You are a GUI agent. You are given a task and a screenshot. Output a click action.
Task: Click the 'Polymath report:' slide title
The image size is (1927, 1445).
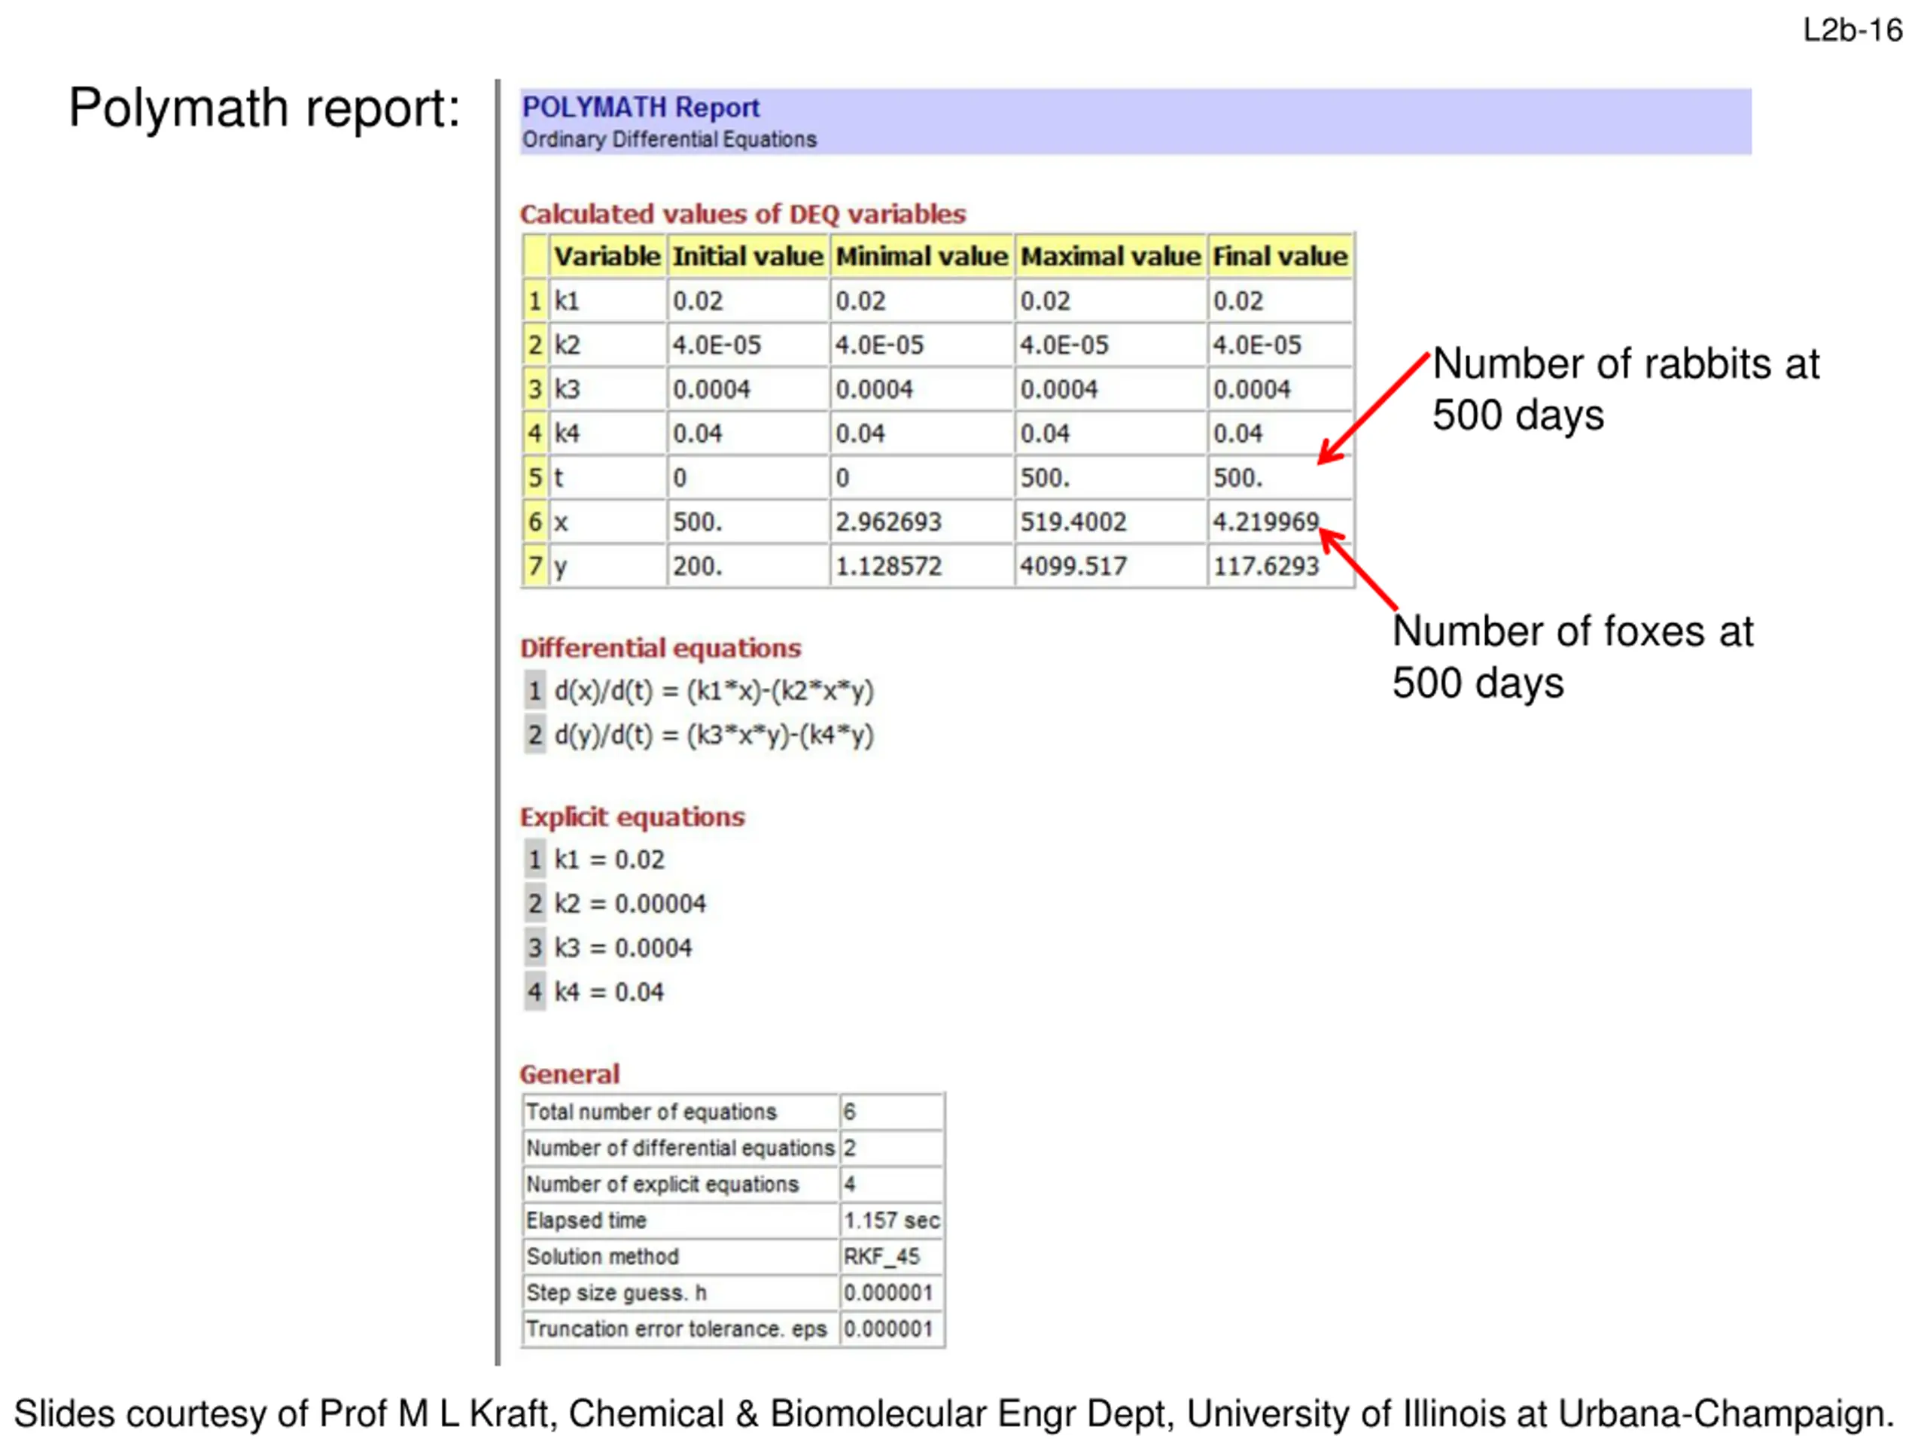point(265,109)
